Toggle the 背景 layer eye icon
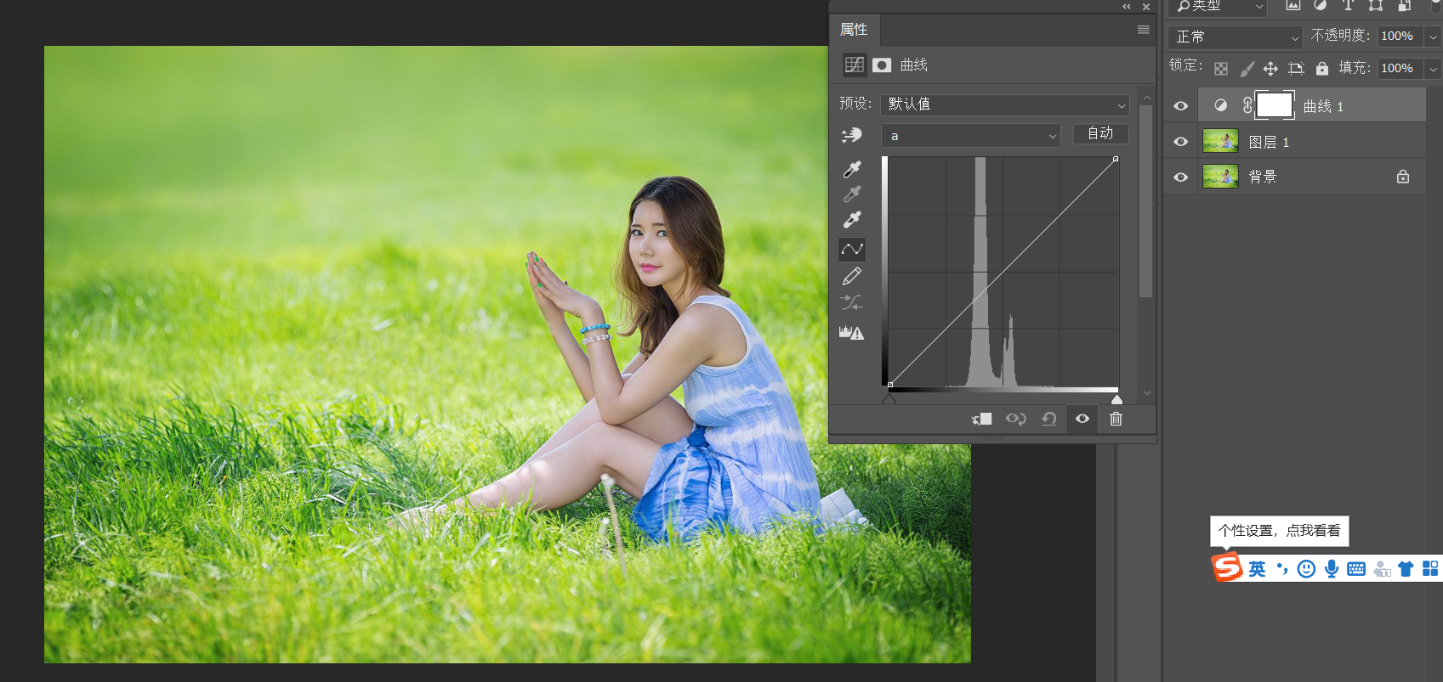 pos(1181,178)
